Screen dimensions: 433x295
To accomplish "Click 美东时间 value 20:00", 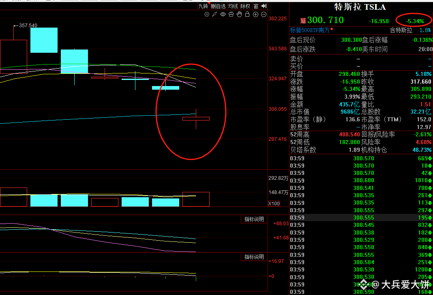I will [x=426, y=49].
